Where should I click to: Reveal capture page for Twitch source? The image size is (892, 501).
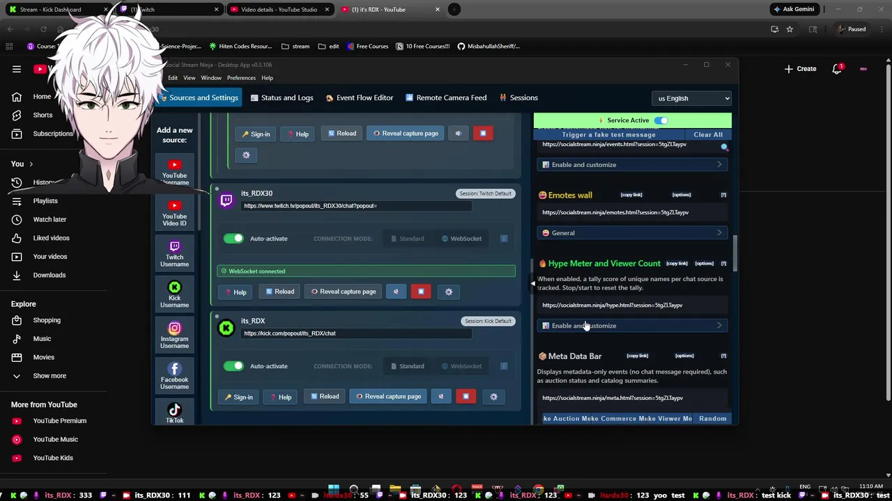pyautogui.click(x=343, y=292)
